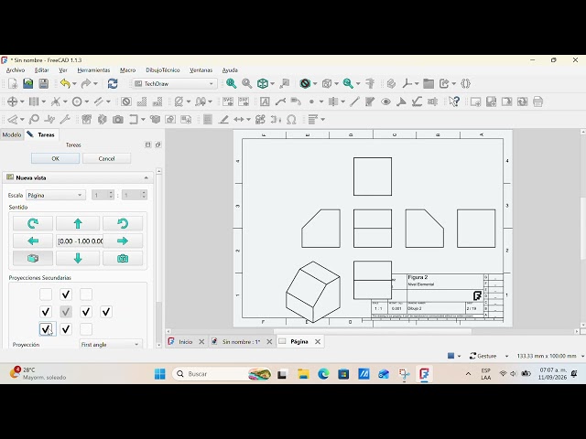This screenshot has width=586, height=439.
Task: Collapse the Nueva vista section
Action: point(146,177)
